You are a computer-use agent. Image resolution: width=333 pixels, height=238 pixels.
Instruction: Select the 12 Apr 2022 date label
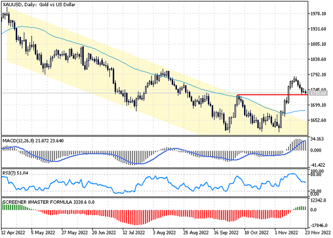pos(13,232)
